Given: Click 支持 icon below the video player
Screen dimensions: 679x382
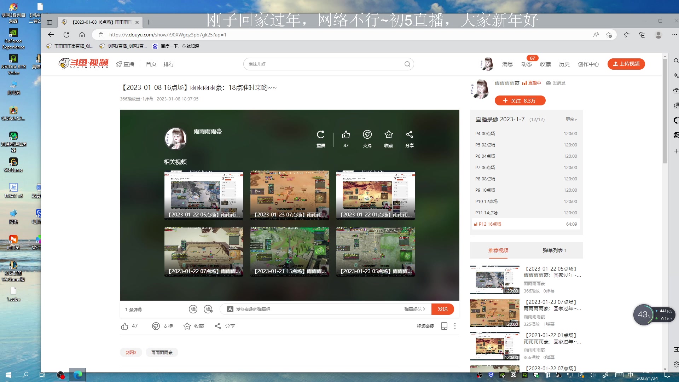Looking at the screenshot, I should point(156,326).
